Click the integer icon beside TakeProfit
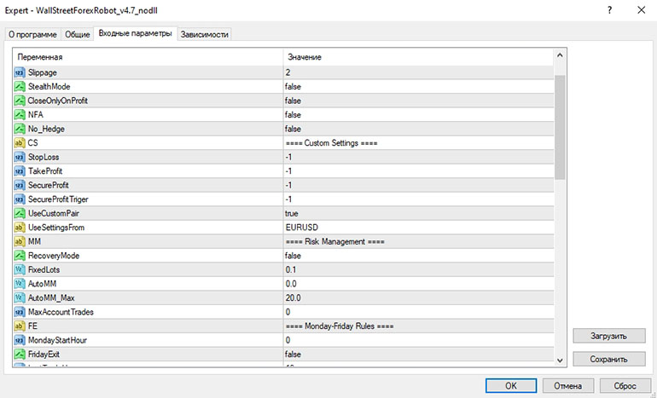This screenshot has height=398, width=657. [20, 171]
